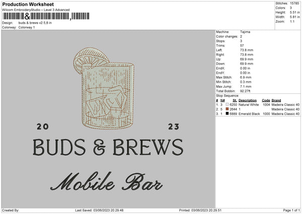This screenshot has width=302, height=214.
Task: Click the Max Stitch value 6.9 mm
Action: (246, 77)
